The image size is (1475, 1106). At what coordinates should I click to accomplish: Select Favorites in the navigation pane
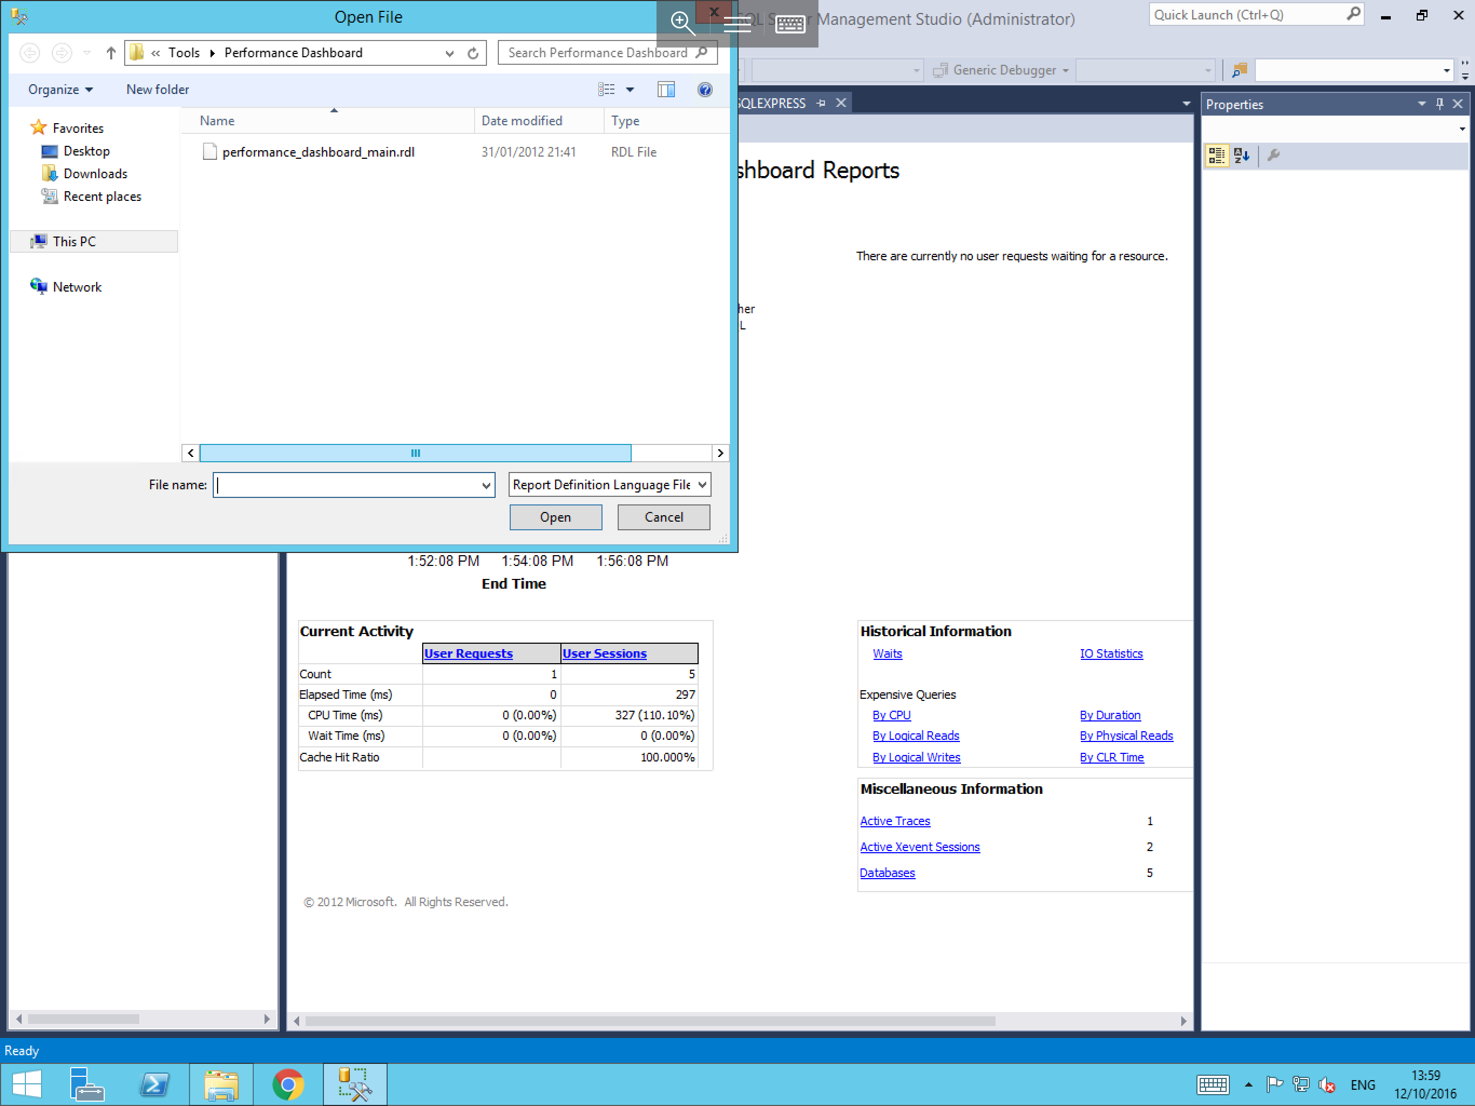[78, 128]
